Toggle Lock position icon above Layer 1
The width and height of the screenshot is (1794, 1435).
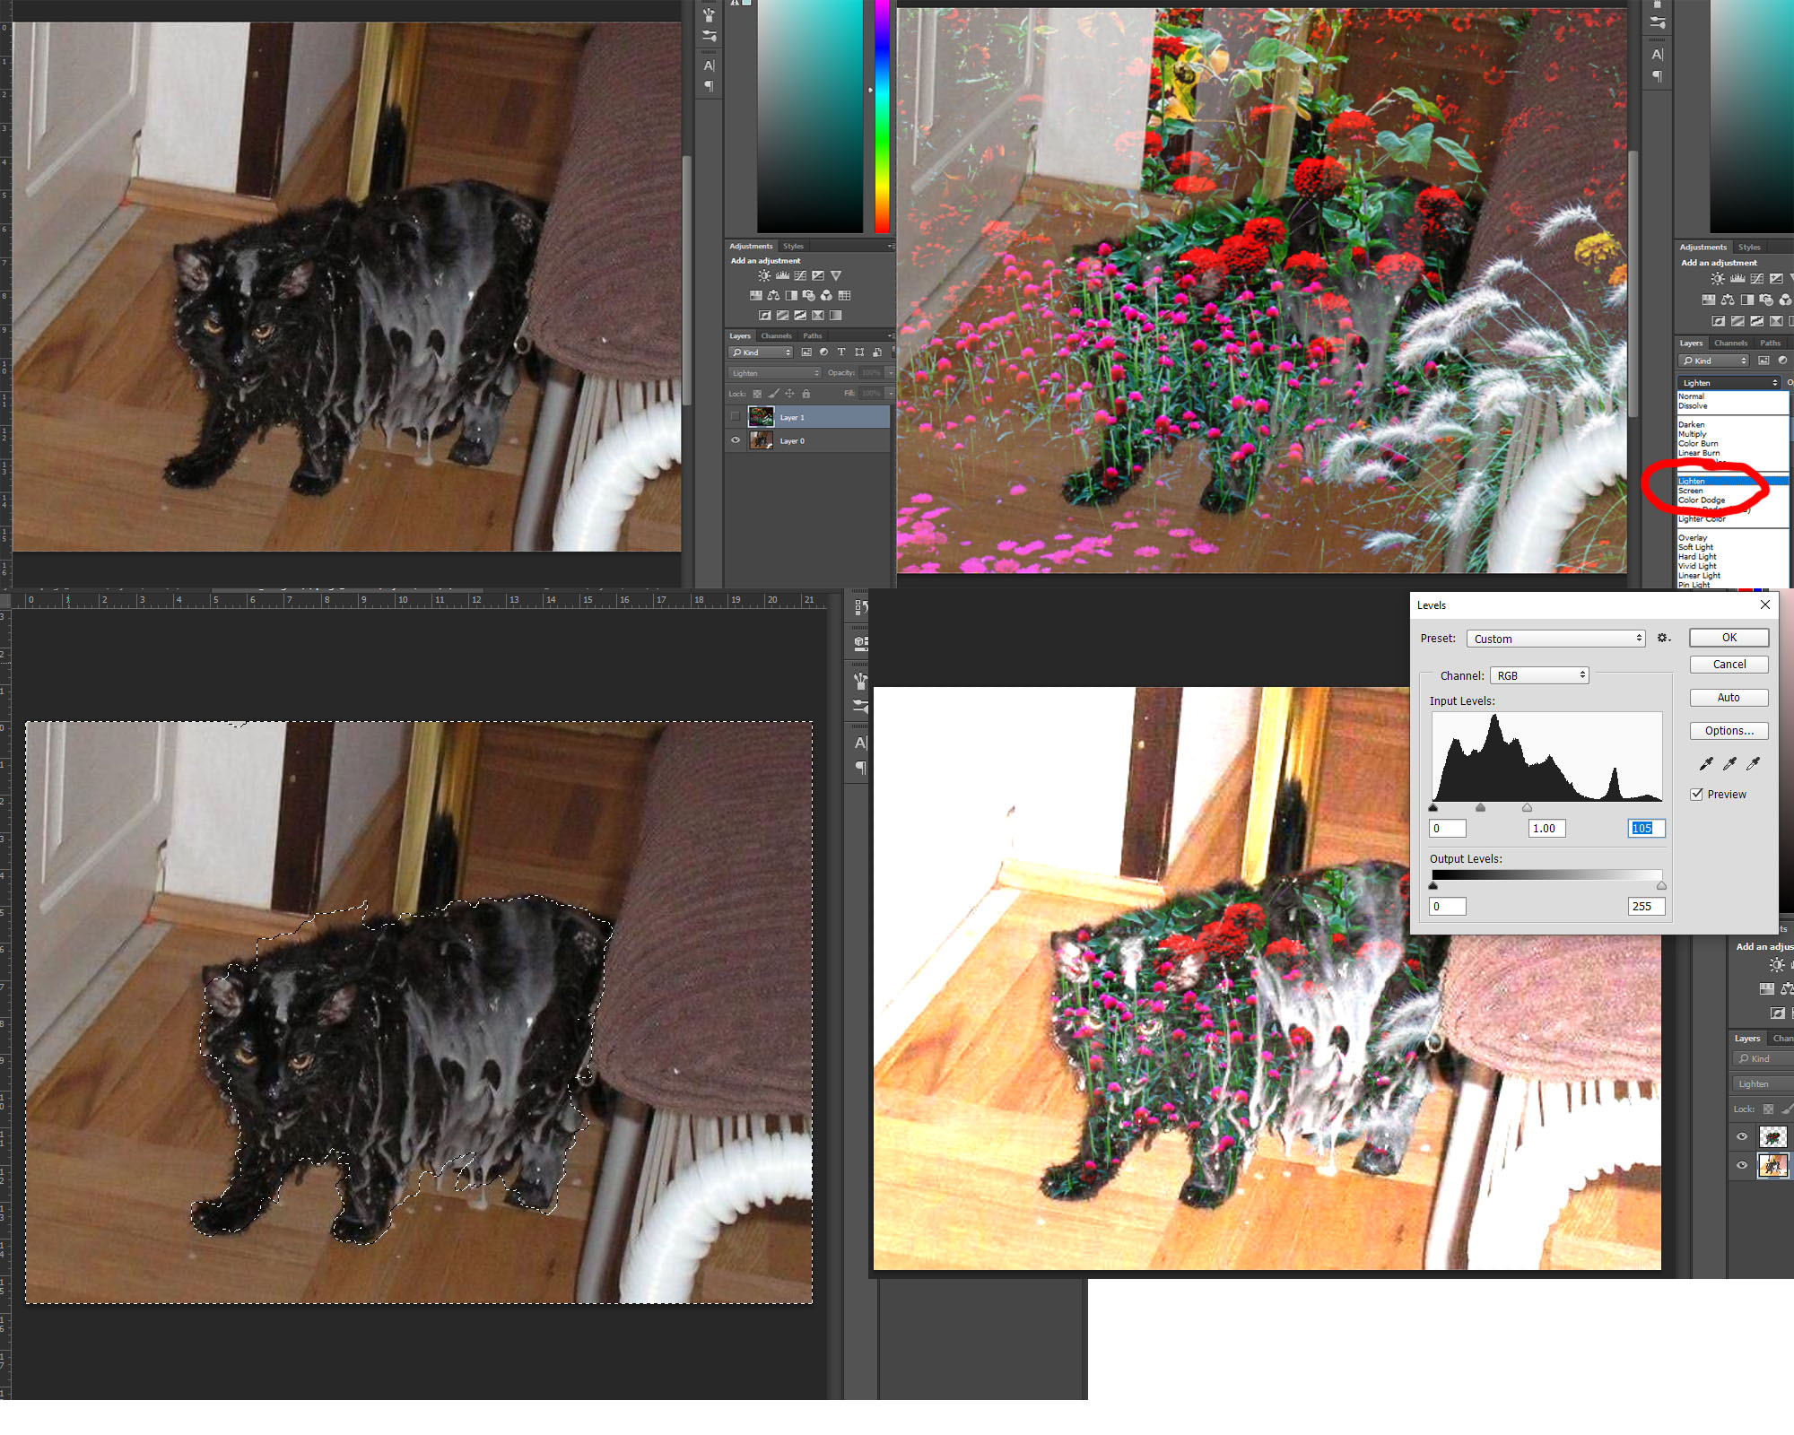pyautogui.click(x=789, y=394)
